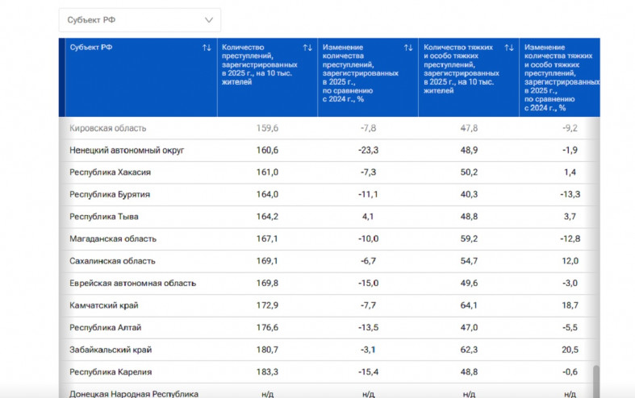This screenshot has width=635, height=398.
Task: Select the Сахалинская область row
Action: tap(114, 261)
